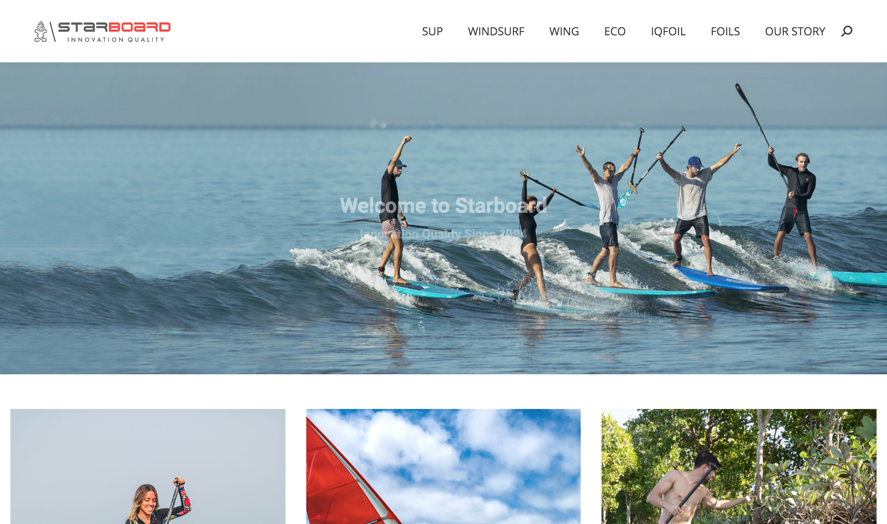The image size is (887, 524).
Task: Go to the ECO section
Action: pos(615,32)
